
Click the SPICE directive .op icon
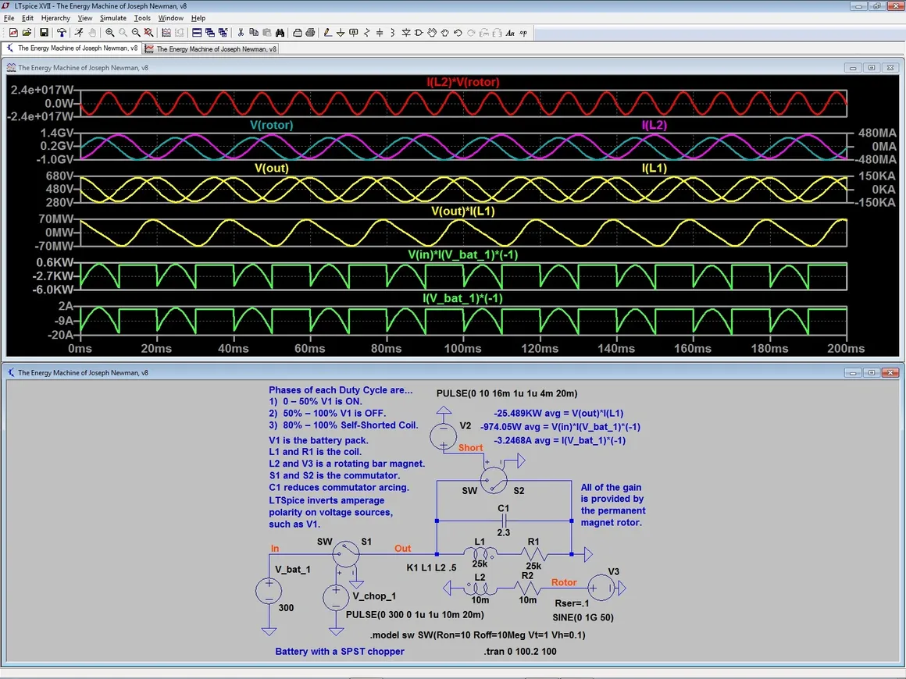[x=523, y=33]
